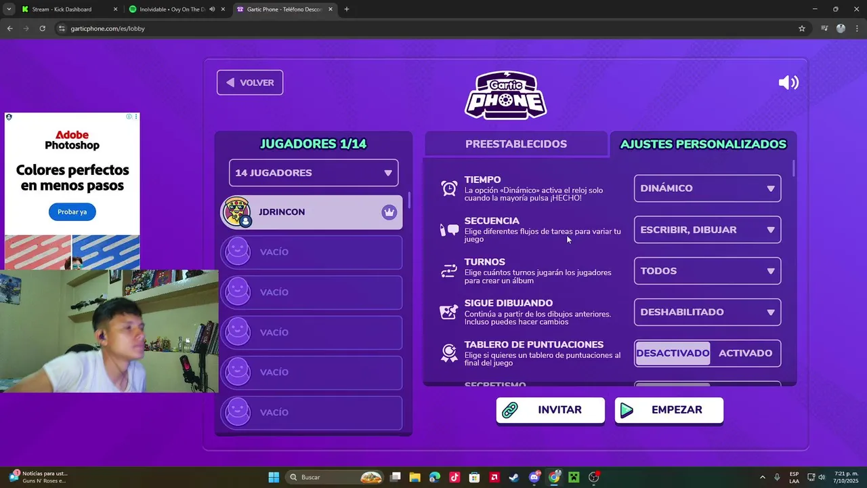Open the Secuencia Escribir, Dibujar dropdown
This screenshot has height=488, width=867.
coord(707,230)
